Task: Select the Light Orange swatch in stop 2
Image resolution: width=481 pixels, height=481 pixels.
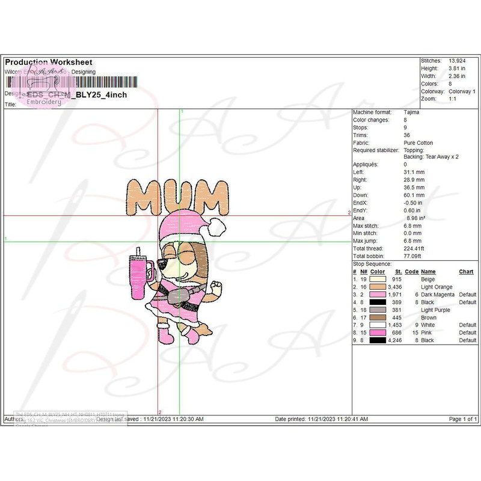Action: (378, 287)
